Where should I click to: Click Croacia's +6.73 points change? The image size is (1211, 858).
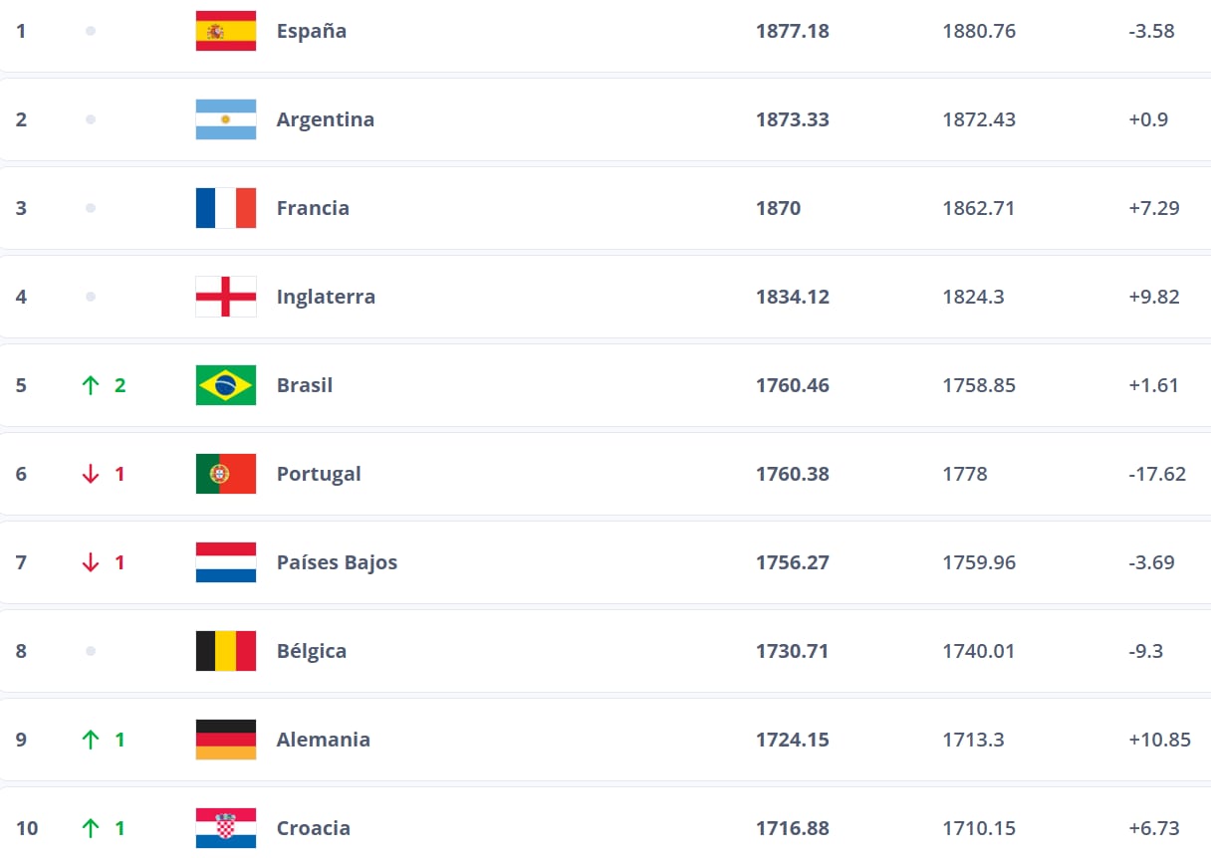tap(1153, 828)
